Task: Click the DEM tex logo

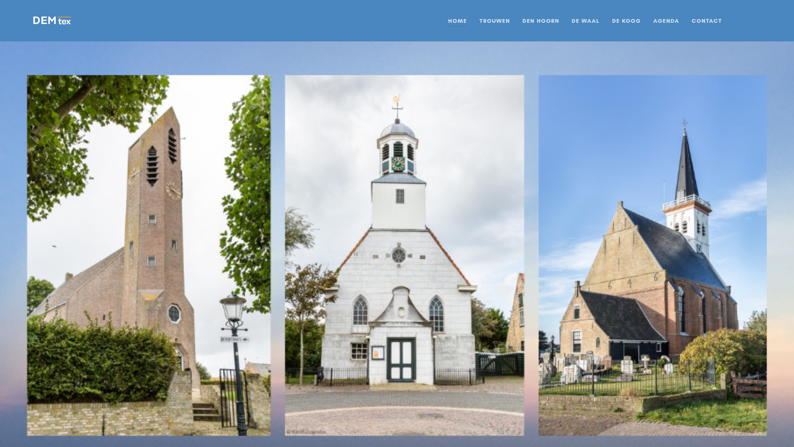Action: click(x=52, y=21)
